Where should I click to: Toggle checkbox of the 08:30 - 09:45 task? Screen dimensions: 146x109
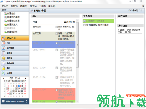[57, 50]
